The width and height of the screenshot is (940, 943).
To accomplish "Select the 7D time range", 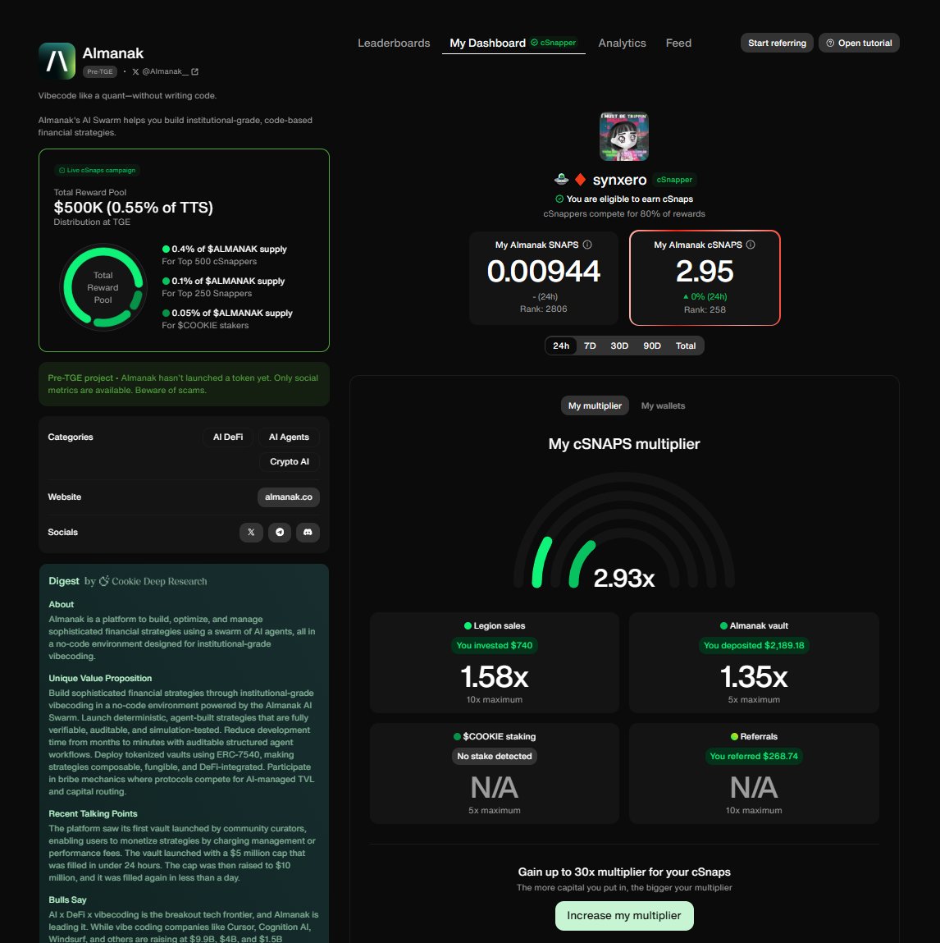I will (591, 346).
